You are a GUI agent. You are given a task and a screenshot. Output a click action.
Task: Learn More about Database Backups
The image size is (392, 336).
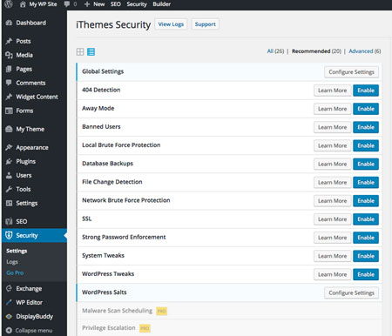(332, 164)
